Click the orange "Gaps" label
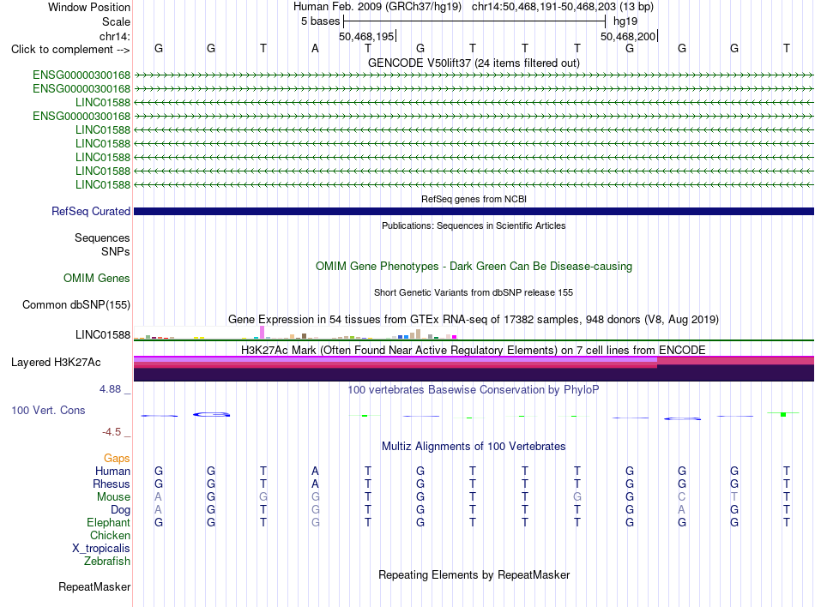This screenshot has width=815, height=607. point(117,458)
